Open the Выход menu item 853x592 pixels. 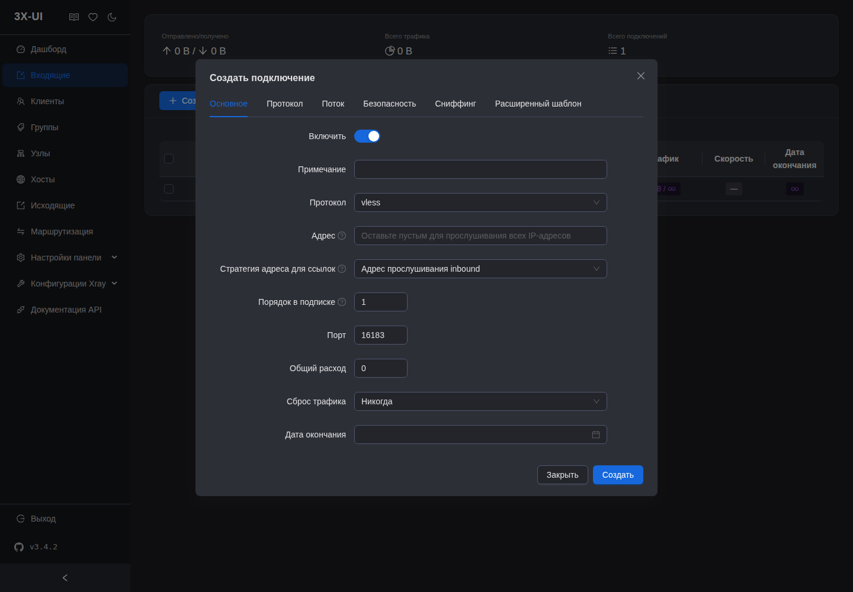coord(65,519)
